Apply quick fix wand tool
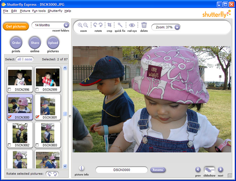 [x=120, y=25]
